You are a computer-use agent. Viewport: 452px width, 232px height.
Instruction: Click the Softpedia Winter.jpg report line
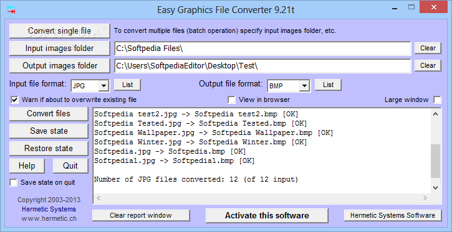(200, 142)
